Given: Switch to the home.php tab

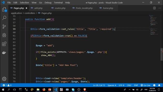Looking at the screenshot, I should click(108, 8).
